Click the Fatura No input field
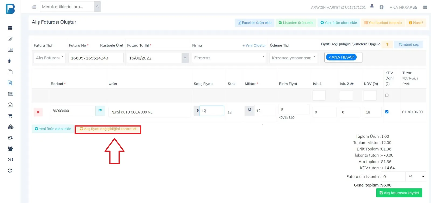The image size is (431, 203). click(96, 58)
